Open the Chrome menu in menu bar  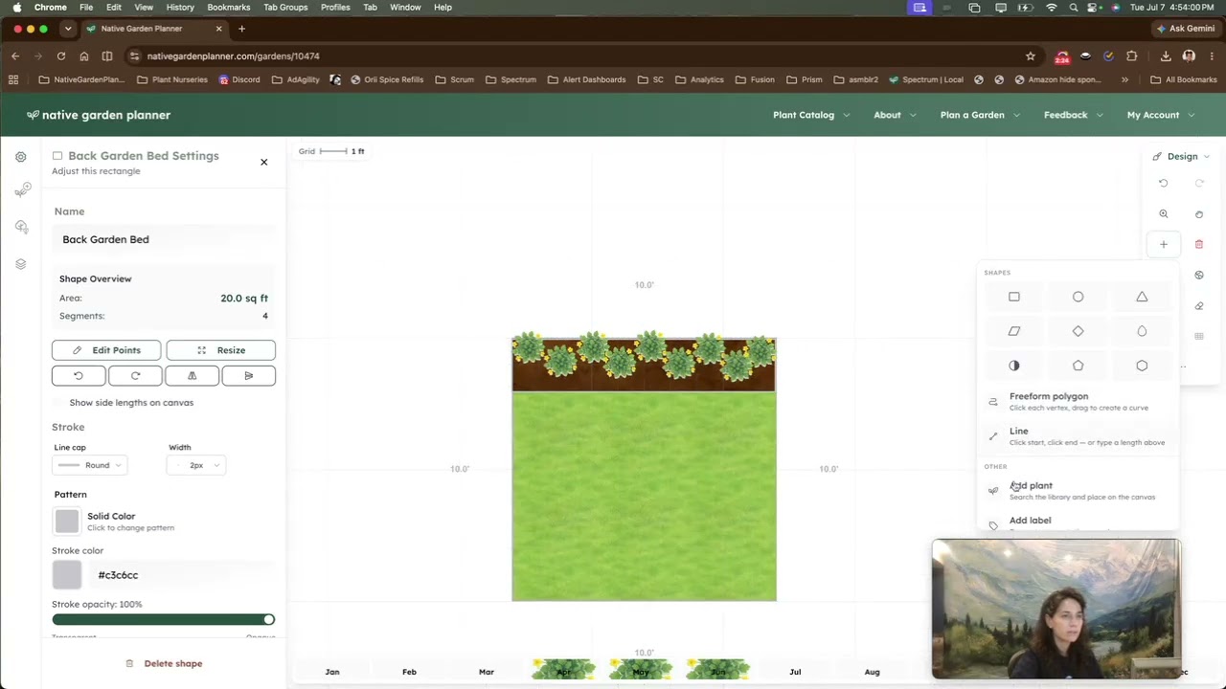click(x=50, y=7)
